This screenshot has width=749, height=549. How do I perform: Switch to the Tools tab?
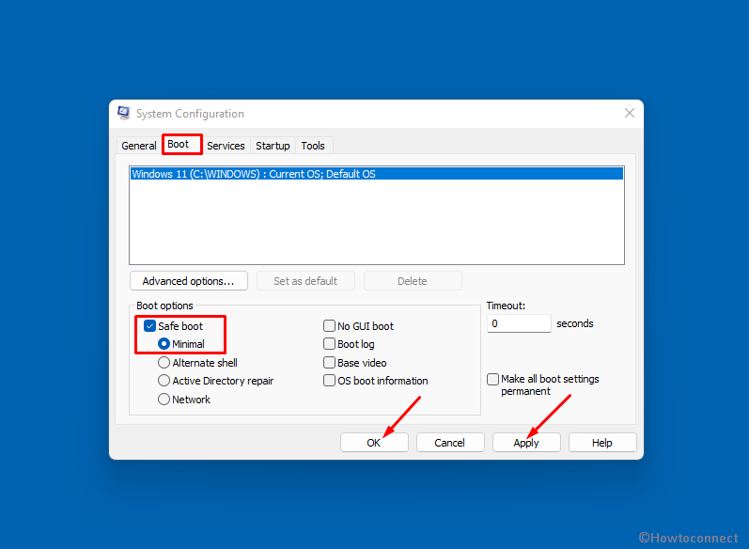point(313,146)
